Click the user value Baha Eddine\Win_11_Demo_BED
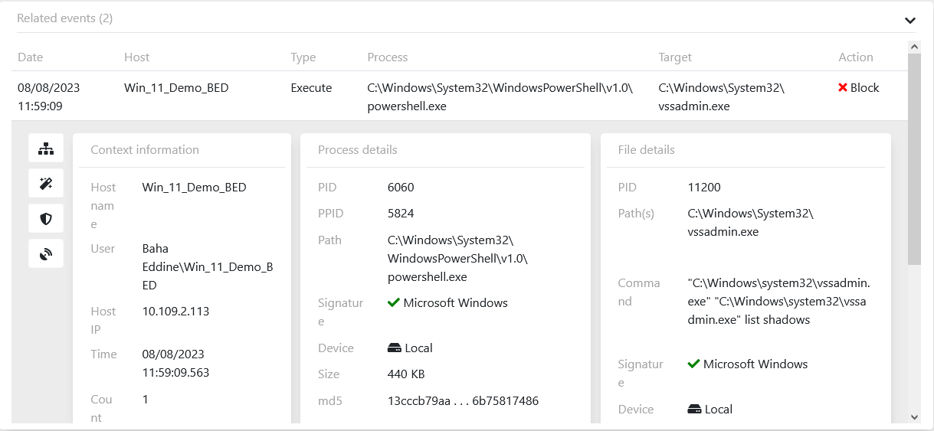Screen dimensions: 934x431 208,267
